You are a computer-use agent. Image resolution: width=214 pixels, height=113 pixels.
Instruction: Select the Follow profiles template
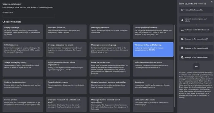point(23,104)
